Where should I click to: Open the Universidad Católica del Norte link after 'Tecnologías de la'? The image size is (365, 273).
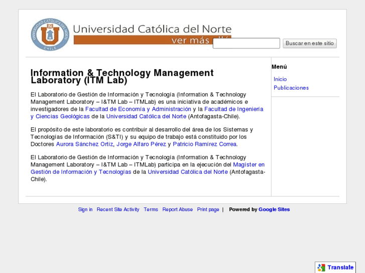[x=188, y=172]
